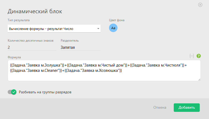Expand the Тип результата dropdown arrow
This screenshot has width=209, height=119.
[x=98, y=29]
